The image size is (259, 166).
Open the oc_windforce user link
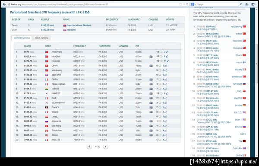click(x=58, y=103)
